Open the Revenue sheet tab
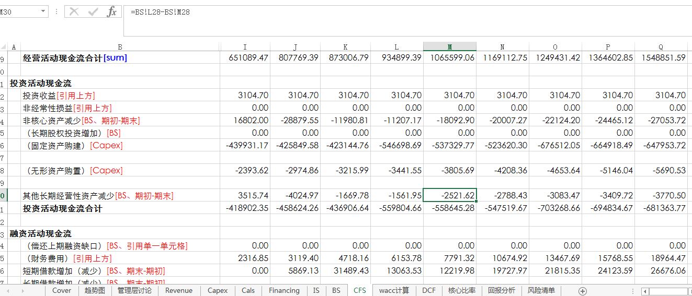692x296 pixels. [179, 291]
